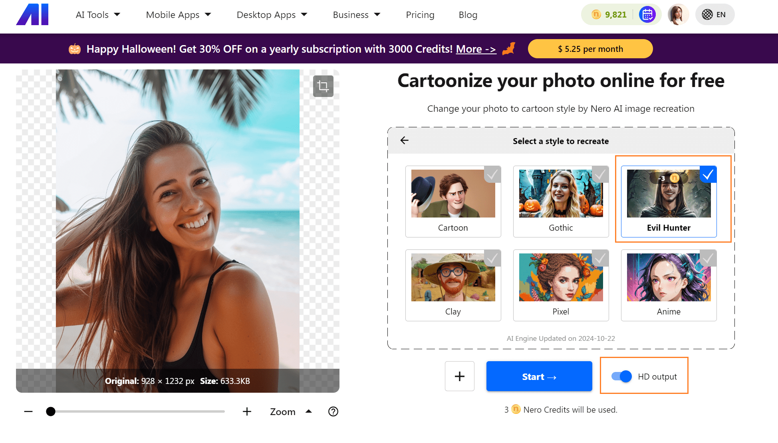Viewport: 778px width, 443px height.
Task: Follow the Halloween offer More link
Action: click(475, 49)
